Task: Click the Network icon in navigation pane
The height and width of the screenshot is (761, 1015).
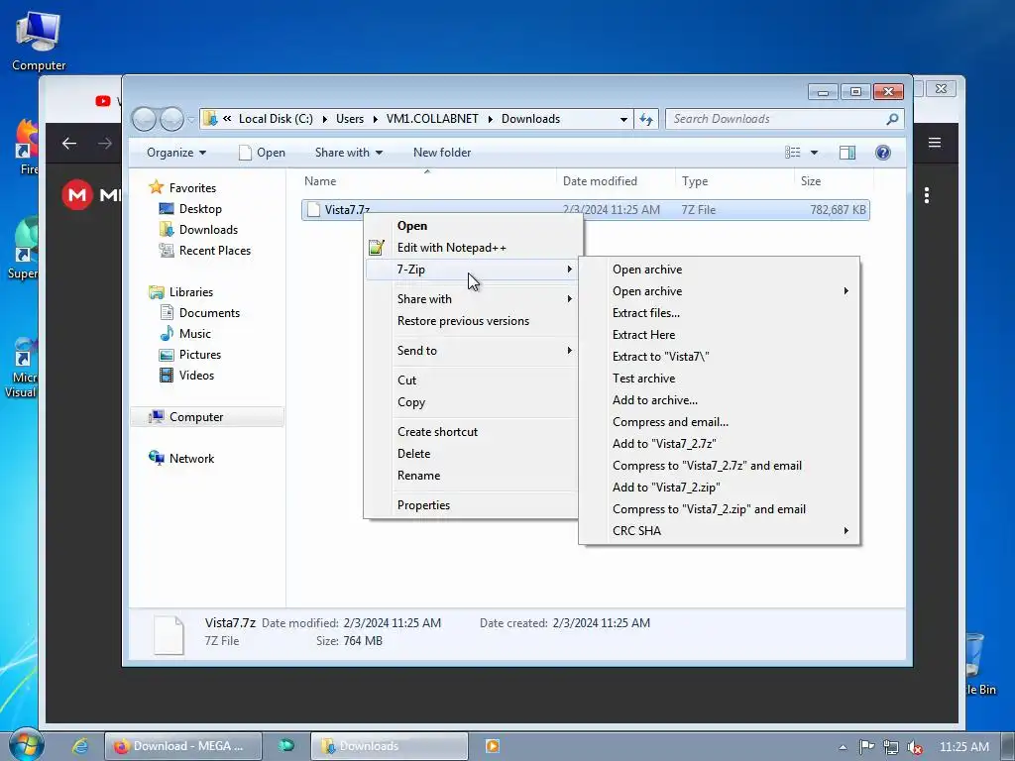Action: [156, 458]
